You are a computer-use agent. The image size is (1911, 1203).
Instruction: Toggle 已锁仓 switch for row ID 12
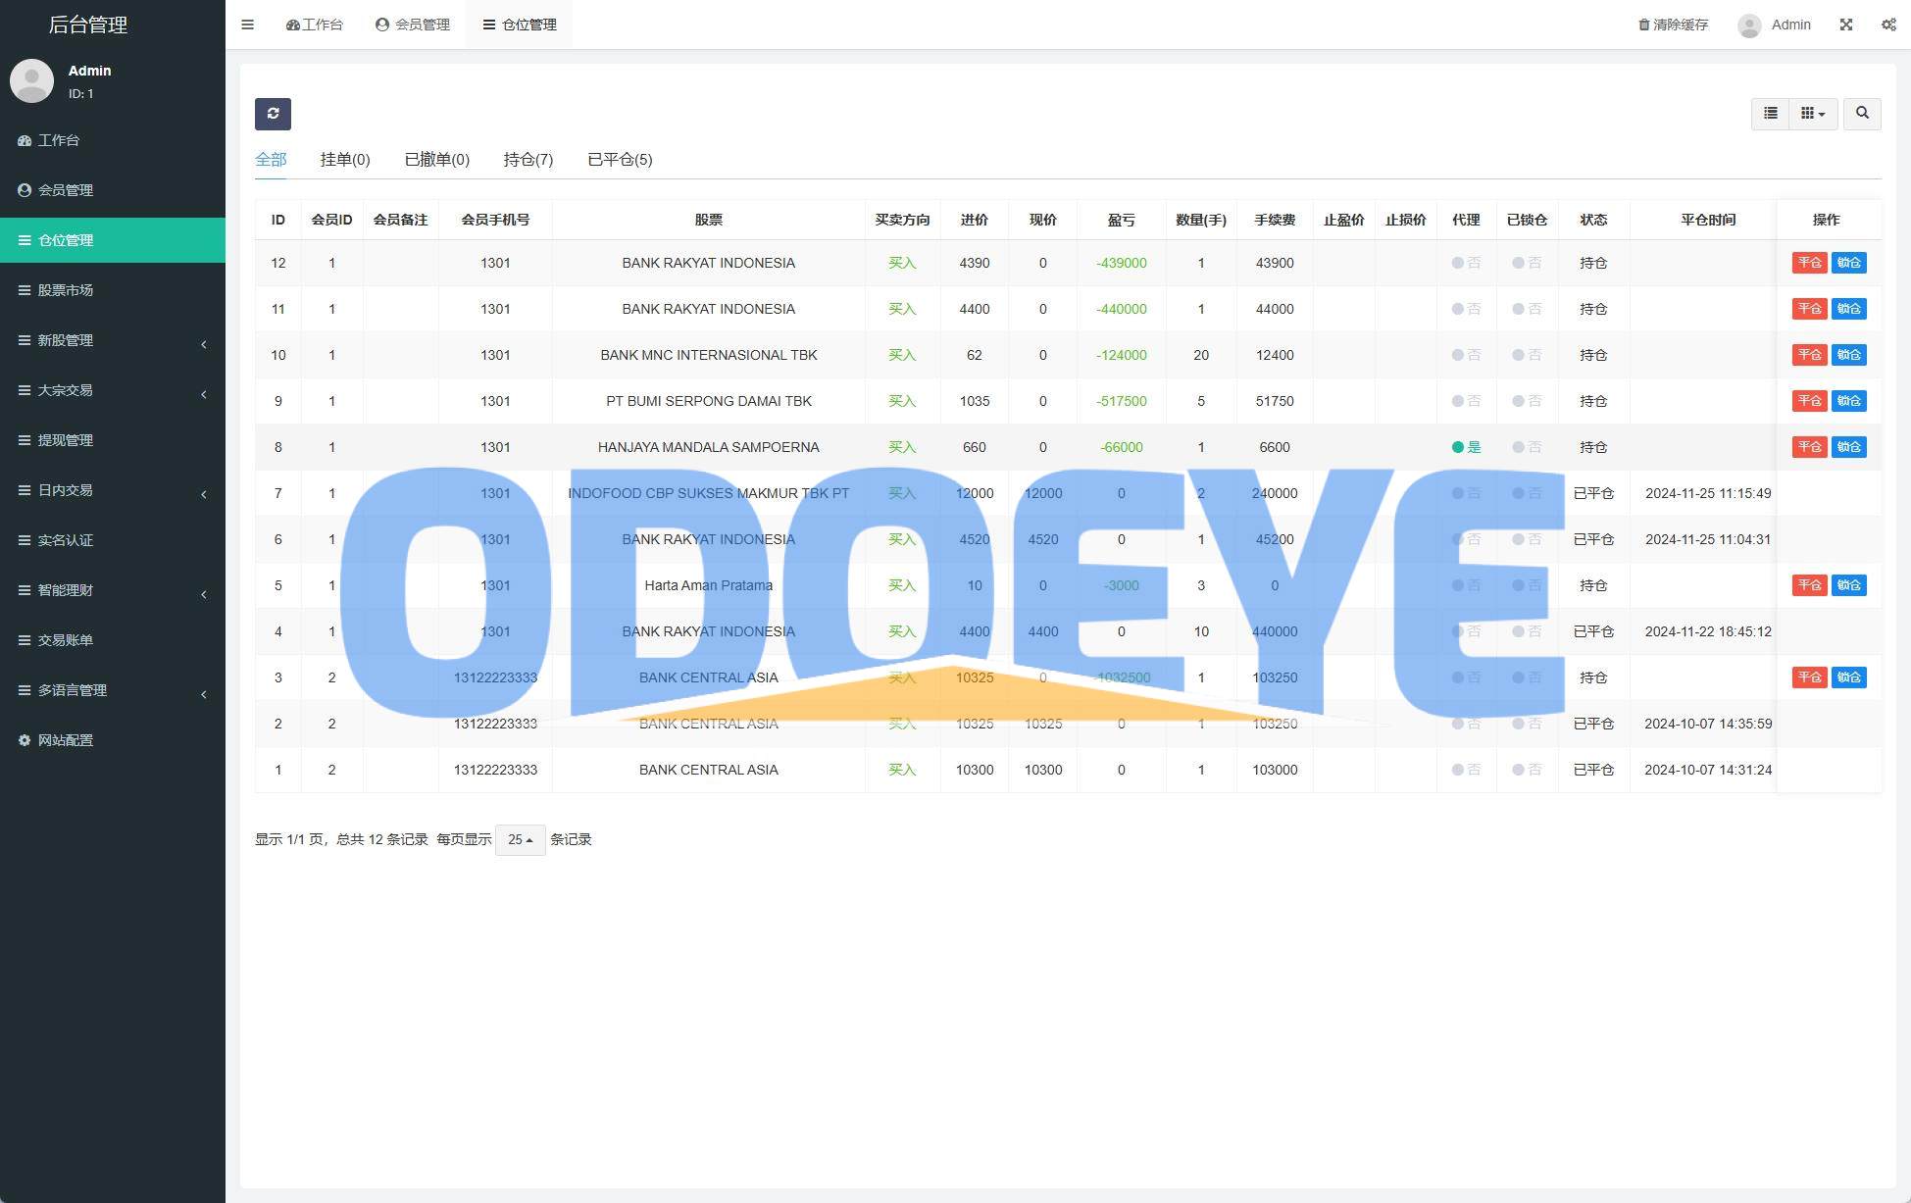coord(1527,263)
